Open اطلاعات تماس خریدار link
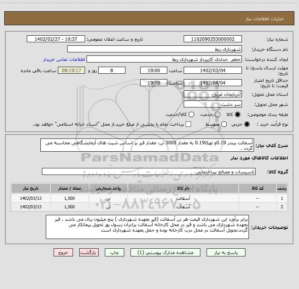Screen dimensions: 299x289 click(64, 59)
